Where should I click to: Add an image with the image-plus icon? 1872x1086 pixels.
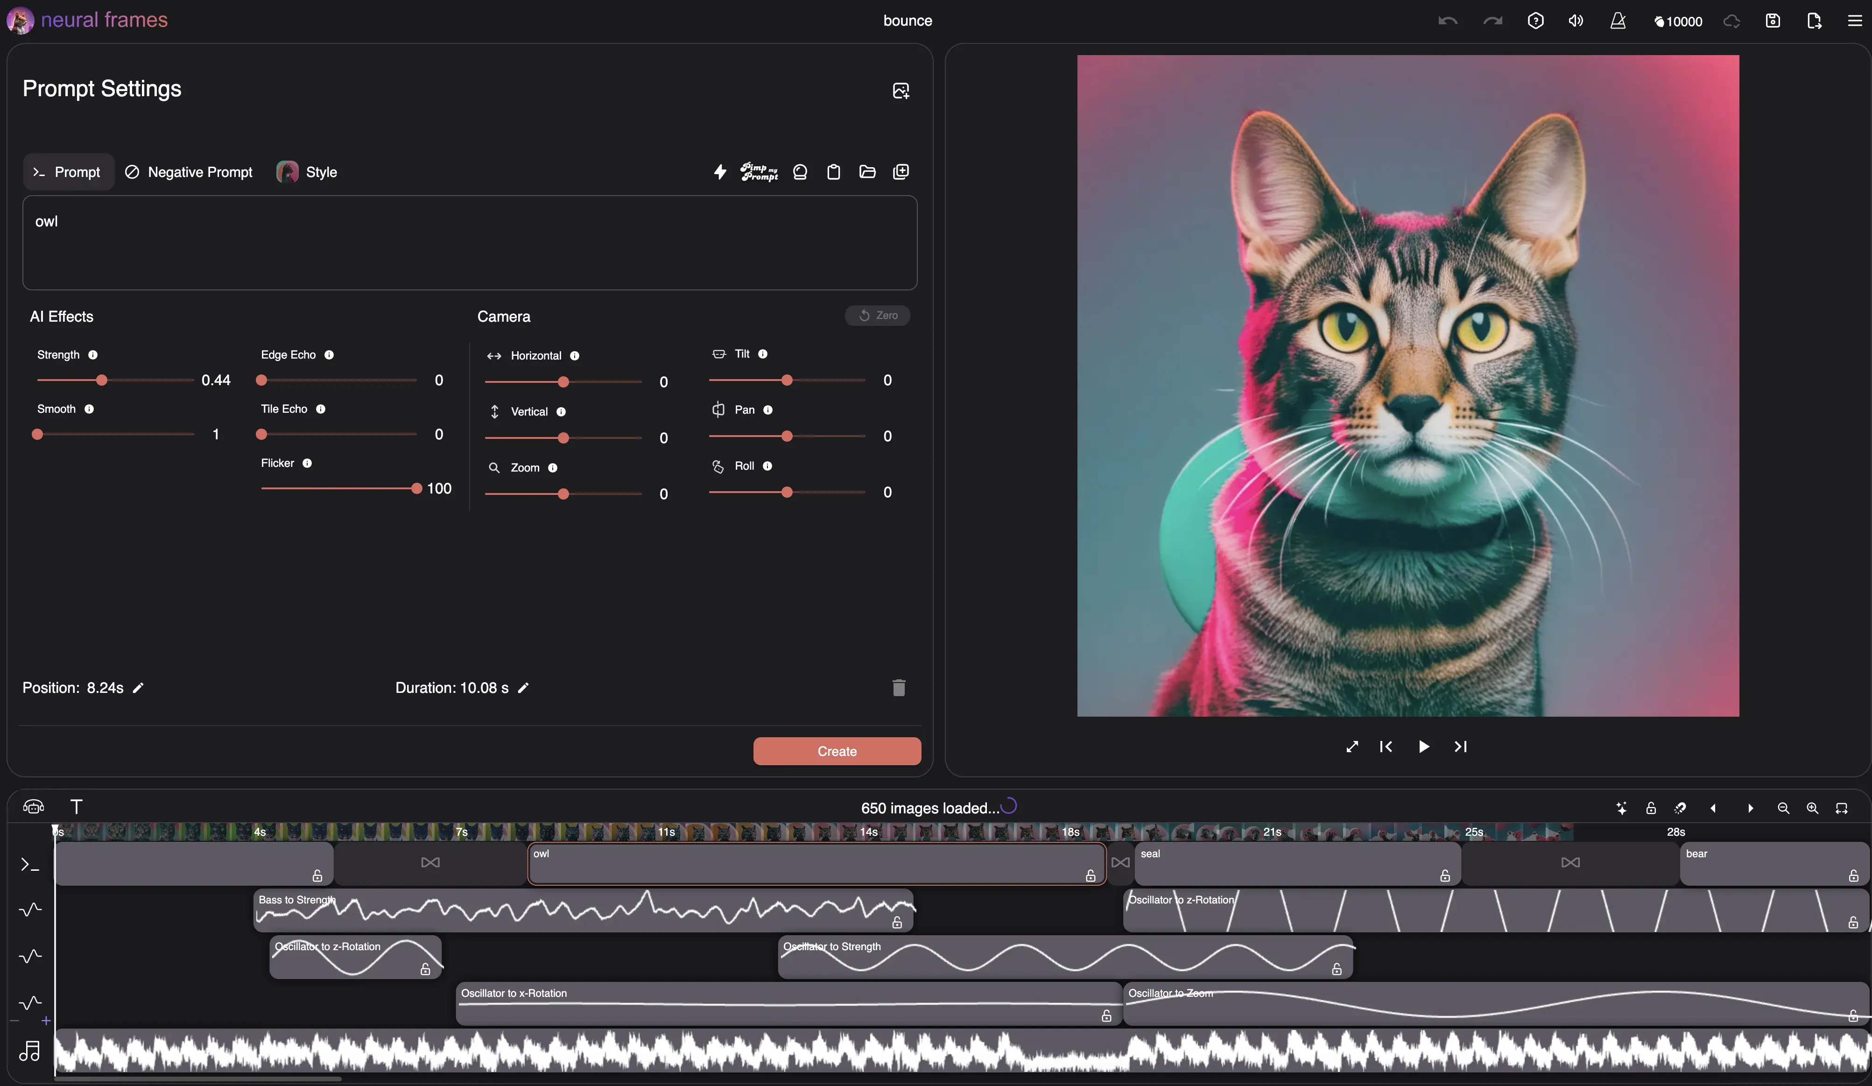pyautogui.click(x=901, y=90)
